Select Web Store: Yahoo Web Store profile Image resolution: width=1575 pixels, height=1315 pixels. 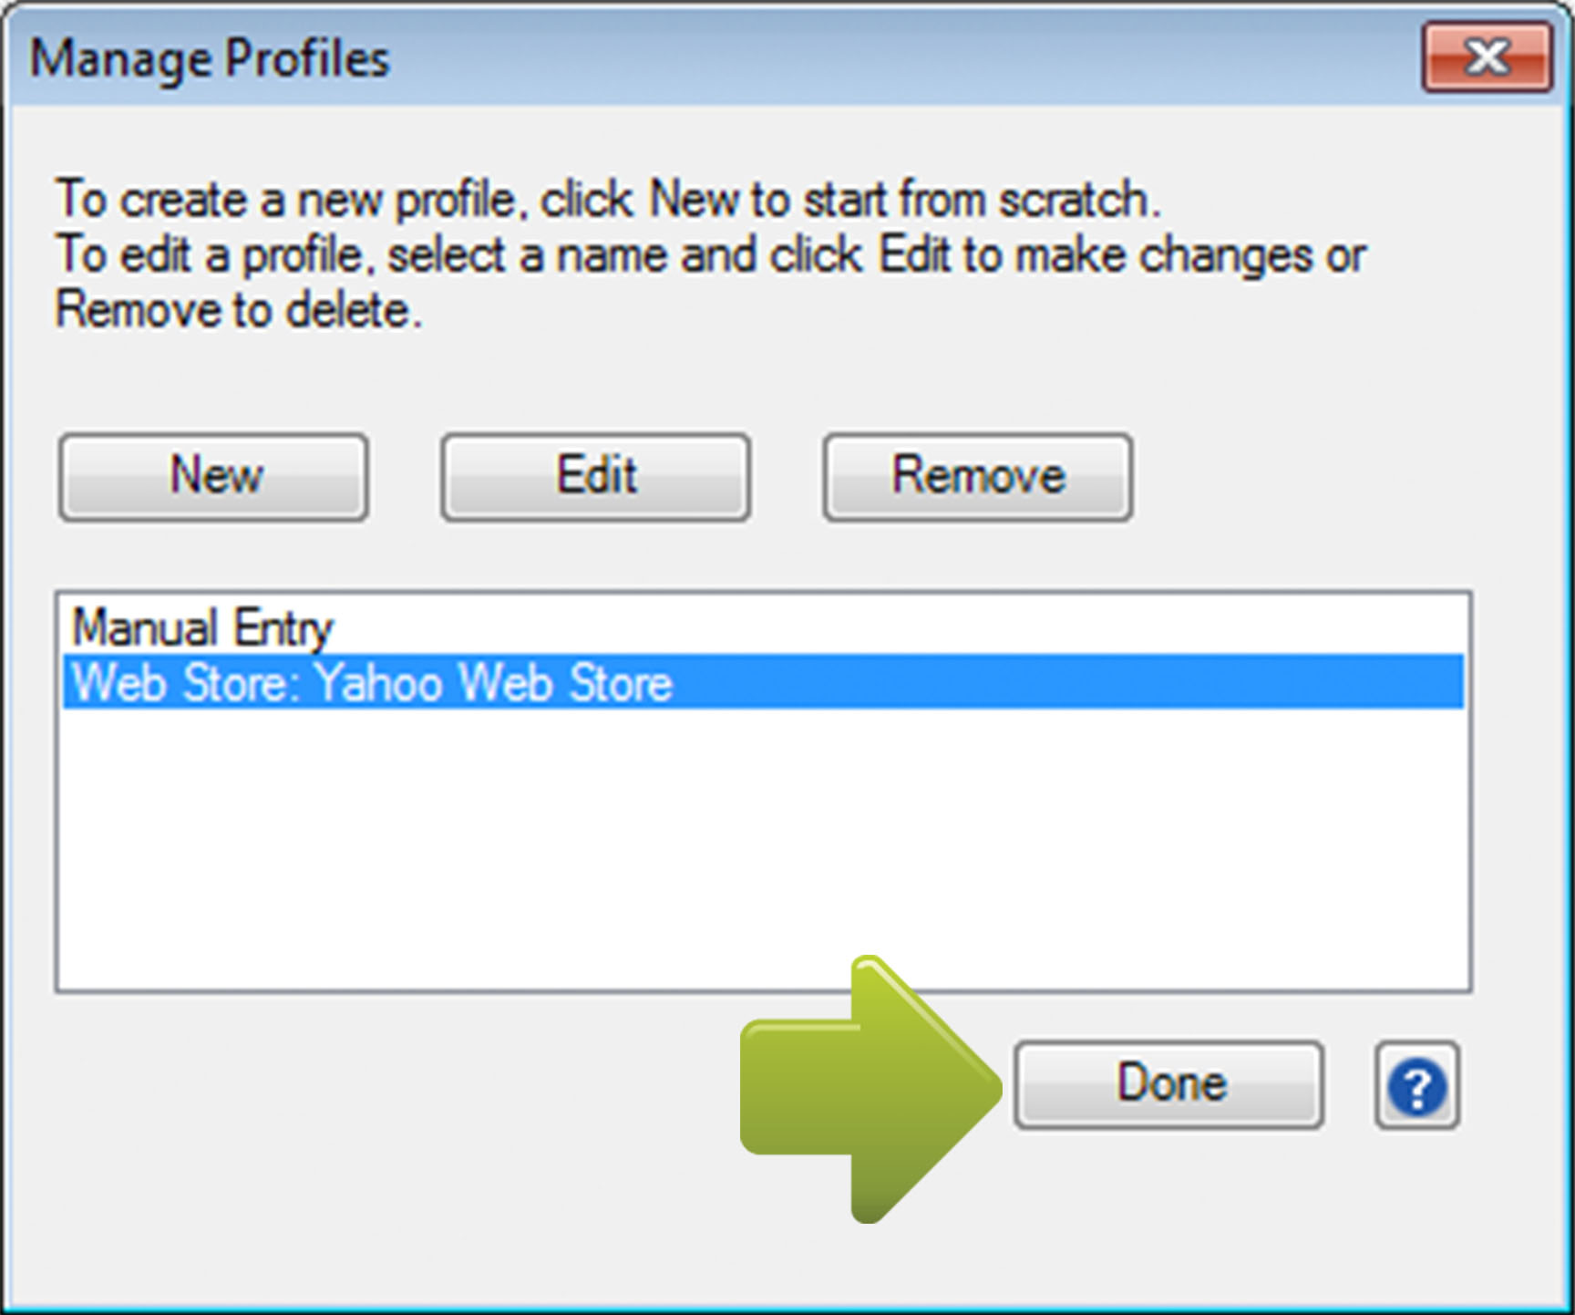coord(764,681)
